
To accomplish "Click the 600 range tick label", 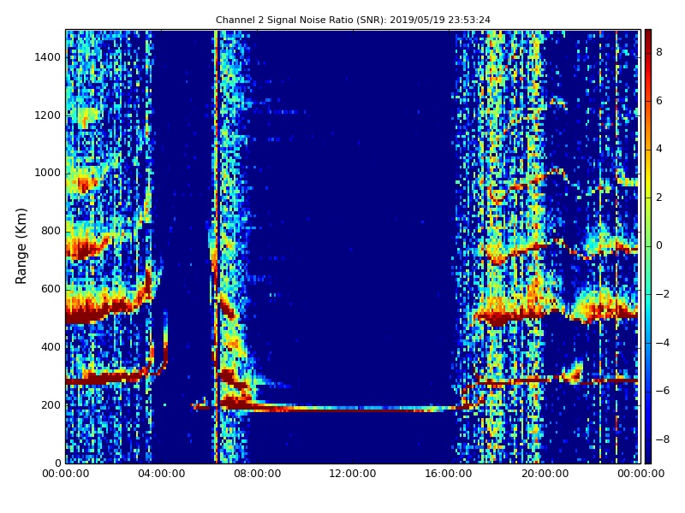I will coord(51,289).
